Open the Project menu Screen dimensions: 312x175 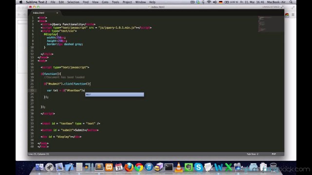127,2
